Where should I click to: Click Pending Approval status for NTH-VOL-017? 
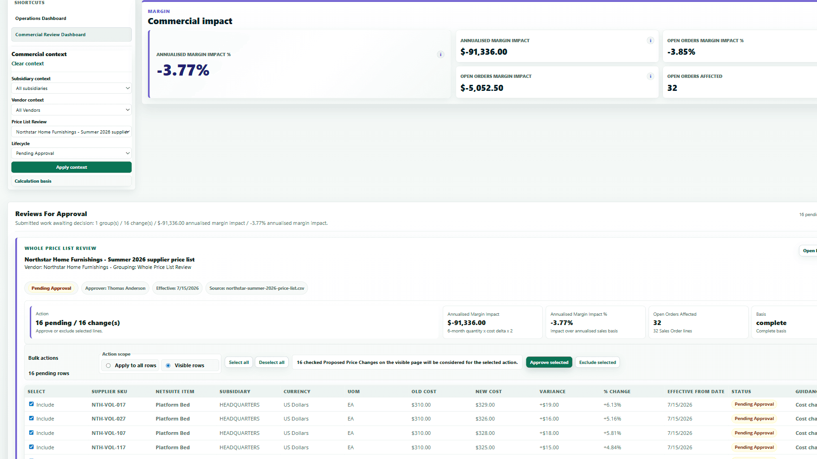[754, 404]
